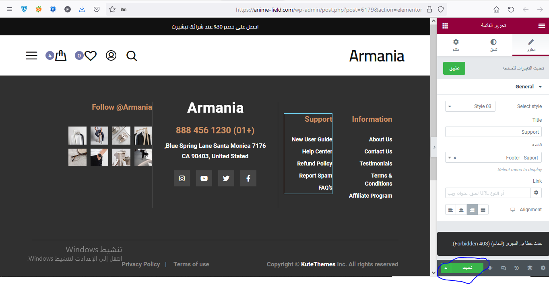Click the green apply button
This screenshot has width=549, height=284.
pyautogui.click(x=454, y=68)
